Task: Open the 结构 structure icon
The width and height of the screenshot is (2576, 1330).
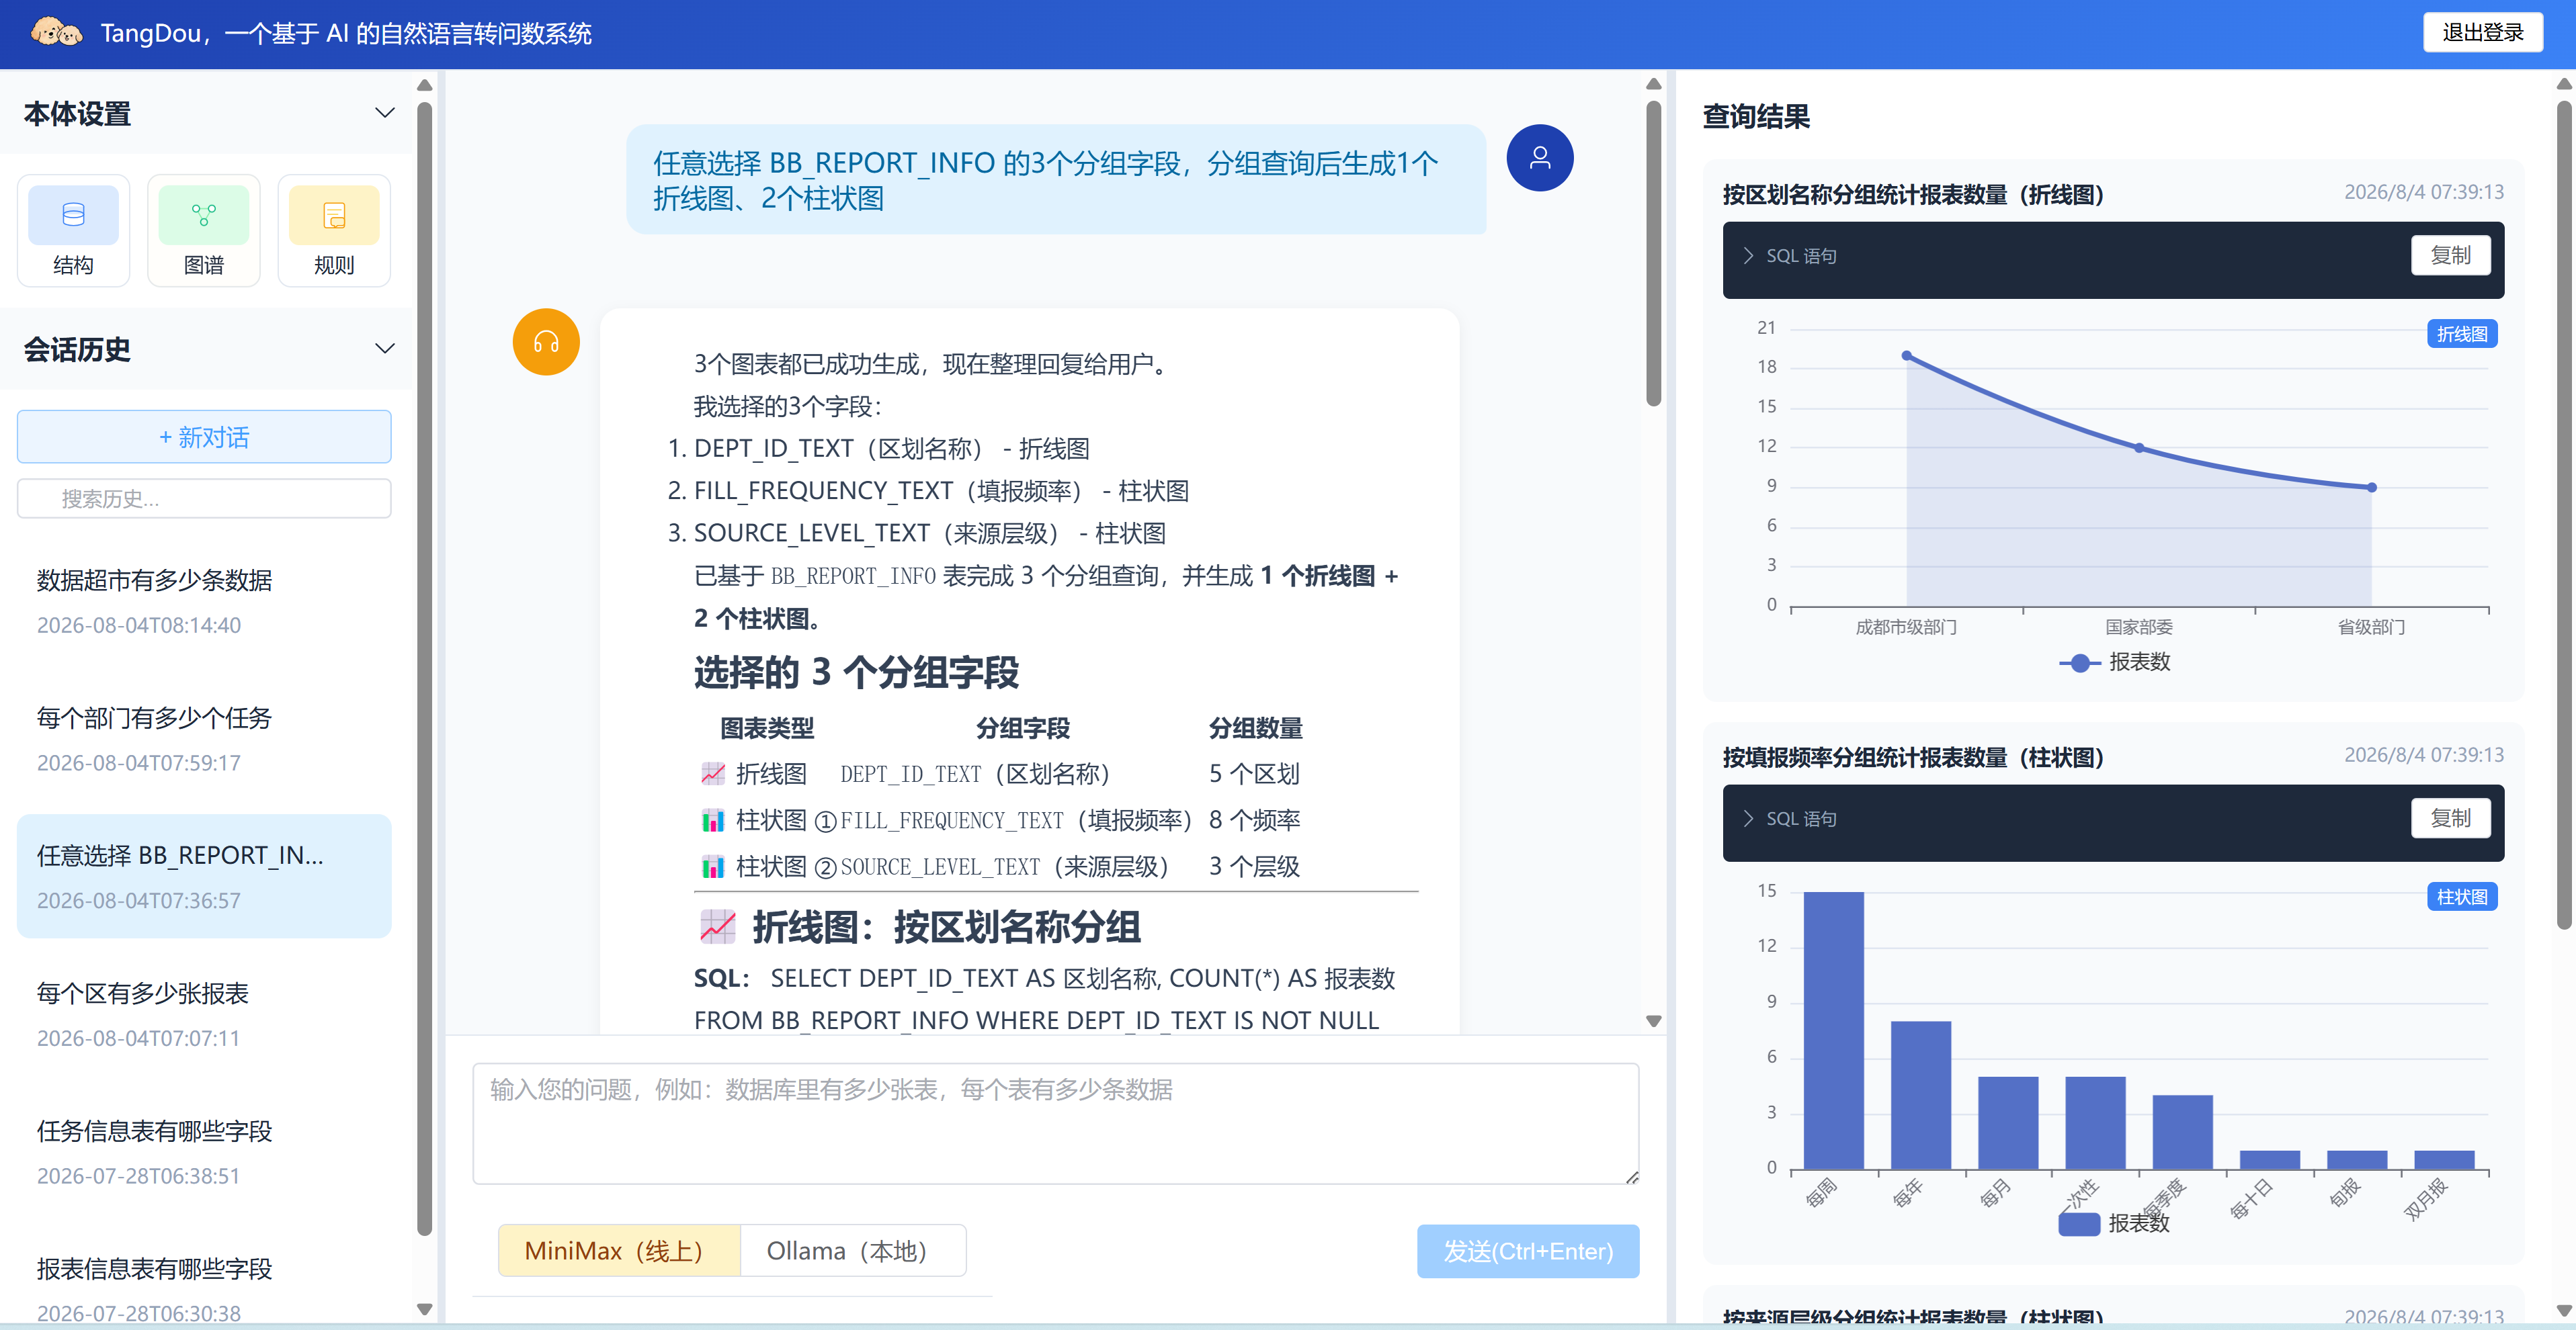Action: (x=73, y=231)
